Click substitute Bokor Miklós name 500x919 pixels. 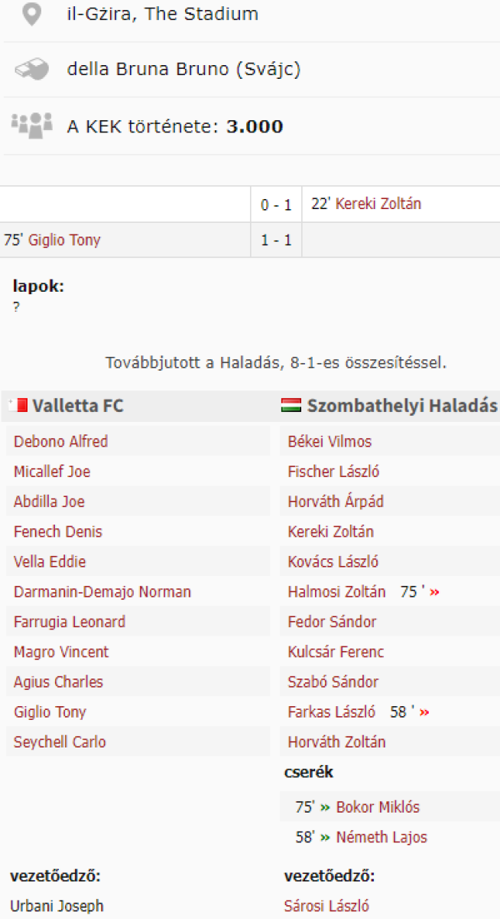(x=378, y=807)
